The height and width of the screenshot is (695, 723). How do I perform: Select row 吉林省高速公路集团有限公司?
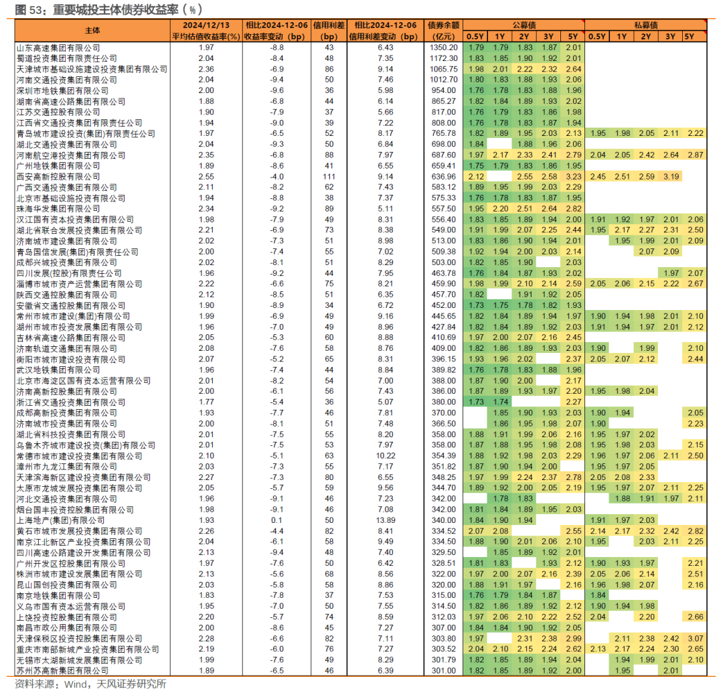click(x=361, y=337)
